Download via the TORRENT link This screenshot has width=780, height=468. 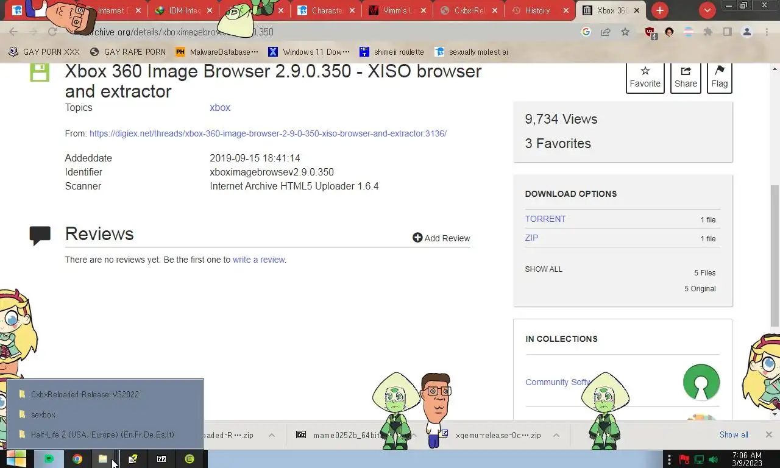coord(545,219)
